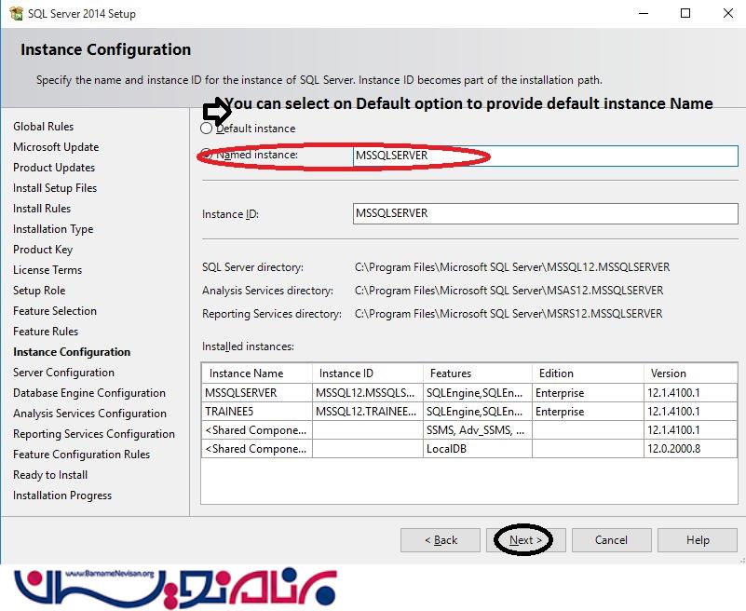Click Next to continue setup
The image size is (746, 611).
(x=525, y=540)
